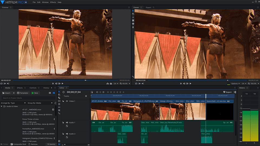Screen dimensions: 260x146
Task: Open Viewer zoom 100.0% dropdown
Action: point(254,84)
